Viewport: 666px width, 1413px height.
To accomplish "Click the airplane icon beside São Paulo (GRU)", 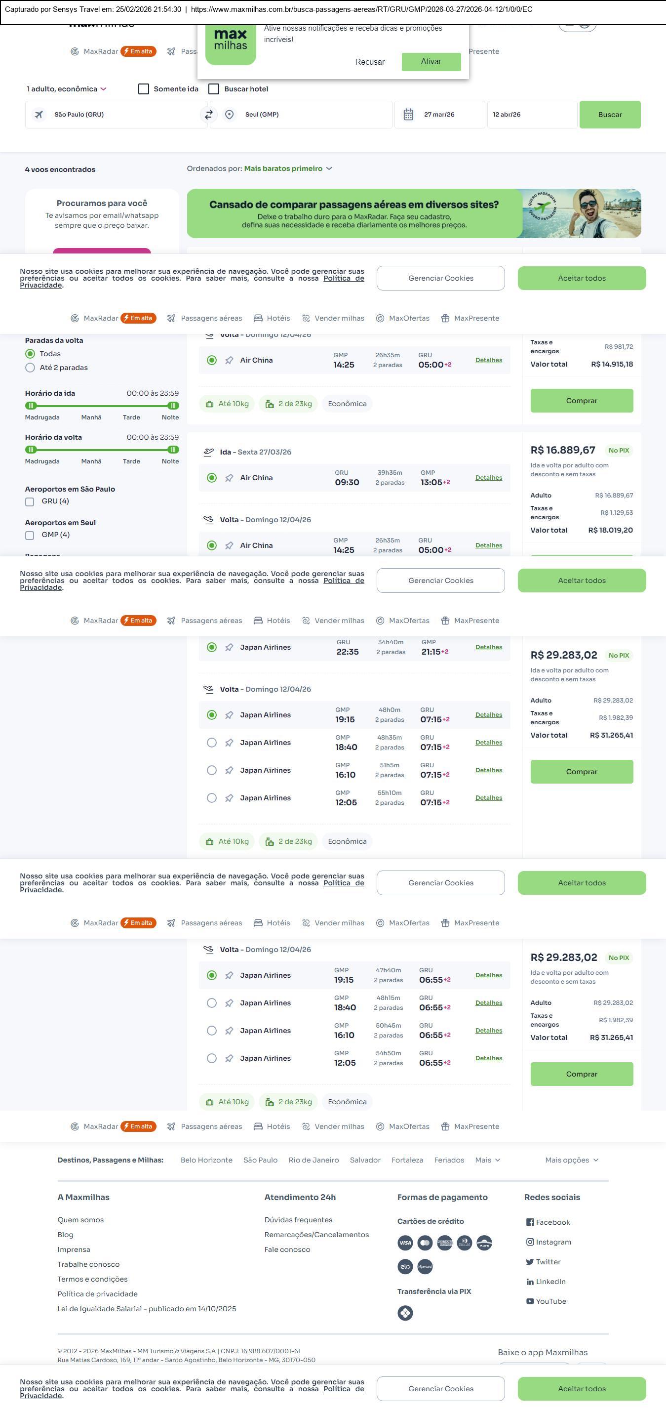I will (x=39, y=115).
